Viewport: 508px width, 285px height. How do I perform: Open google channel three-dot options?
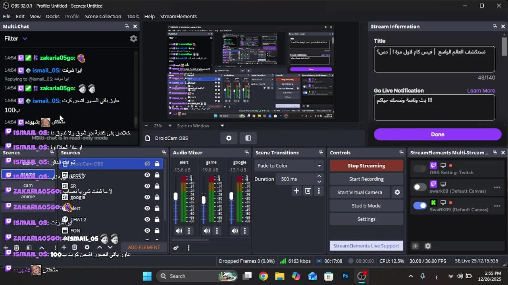(x=245, y=231)
